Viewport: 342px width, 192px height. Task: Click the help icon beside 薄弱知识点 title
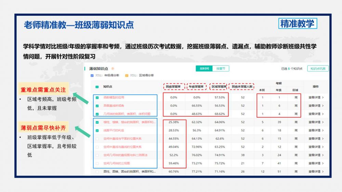113,69
